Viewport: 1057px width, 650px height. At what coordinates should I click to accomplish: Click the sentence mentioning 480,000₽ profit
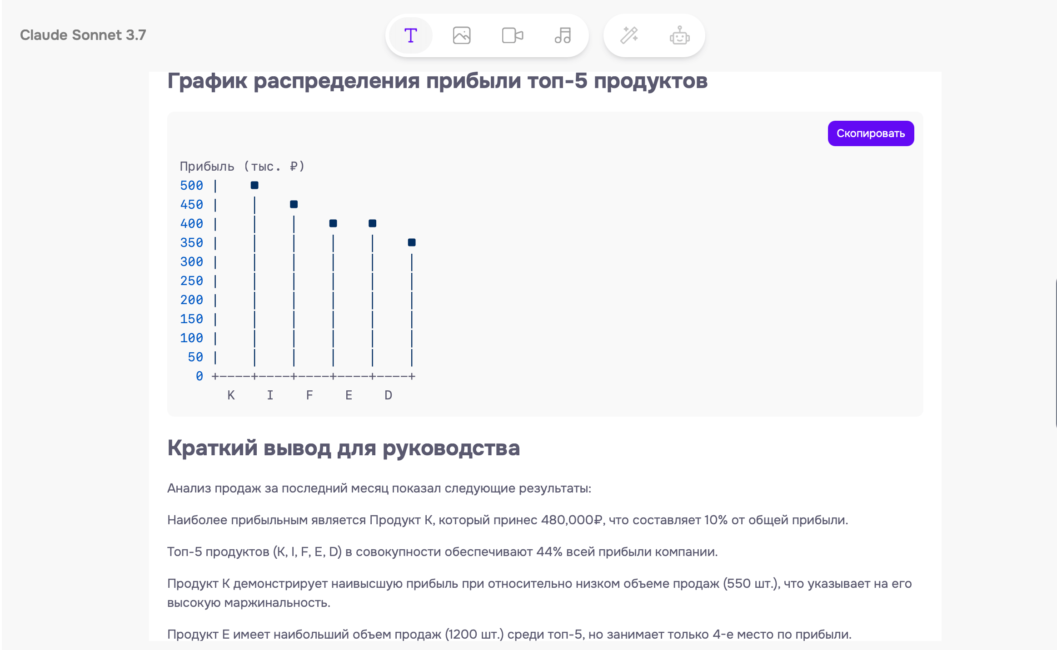pos(507,520)
